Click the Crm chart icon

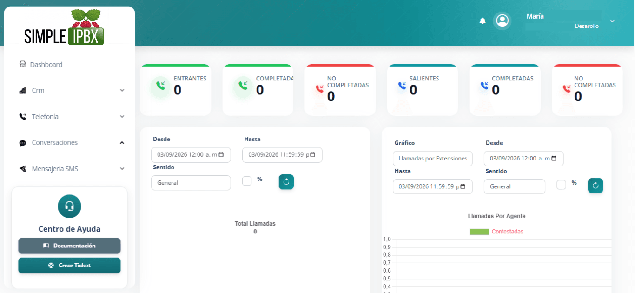pyautogui.click(x=22, y=90)
